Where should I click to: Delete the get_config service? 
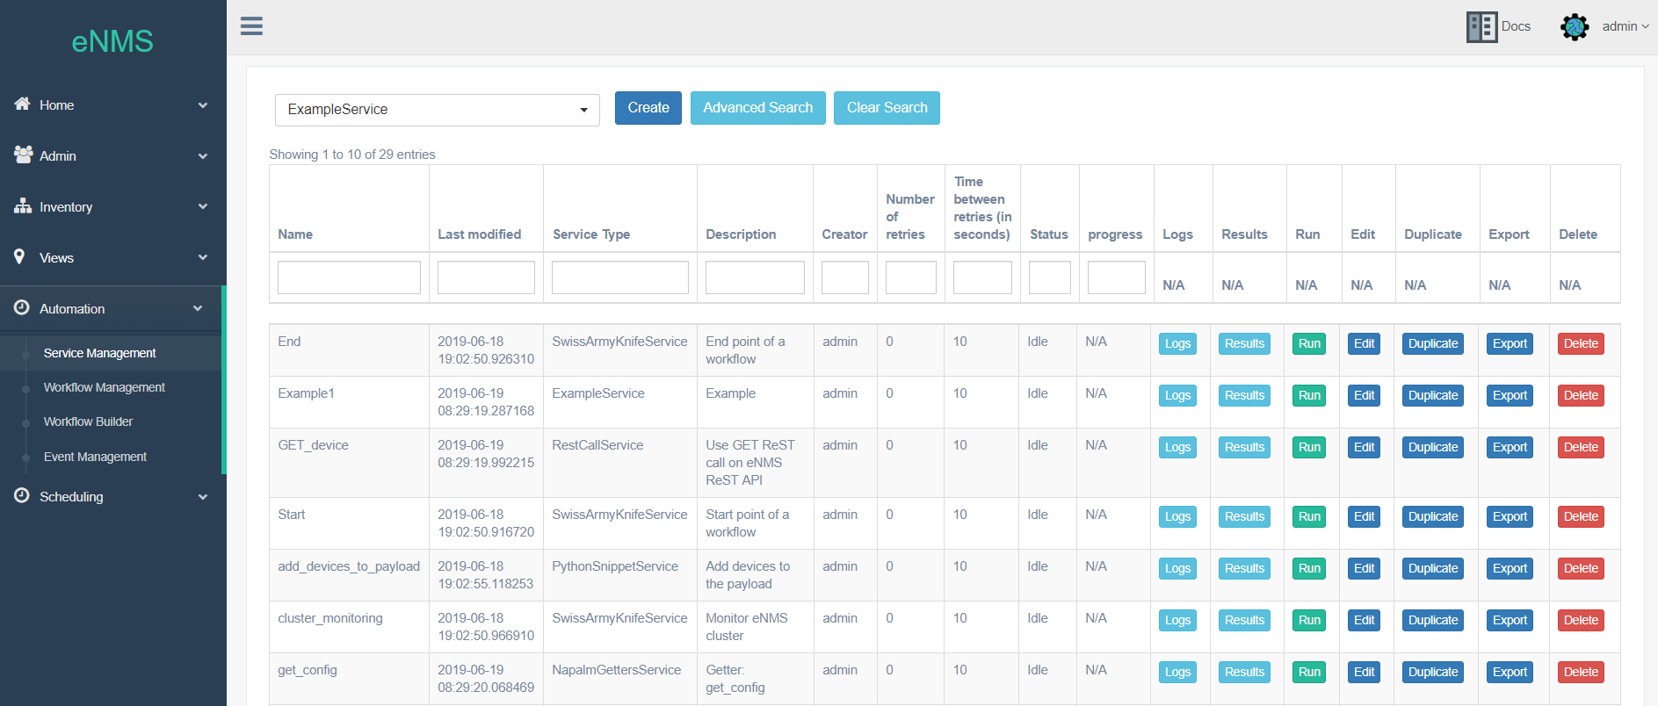[1581, 673]
